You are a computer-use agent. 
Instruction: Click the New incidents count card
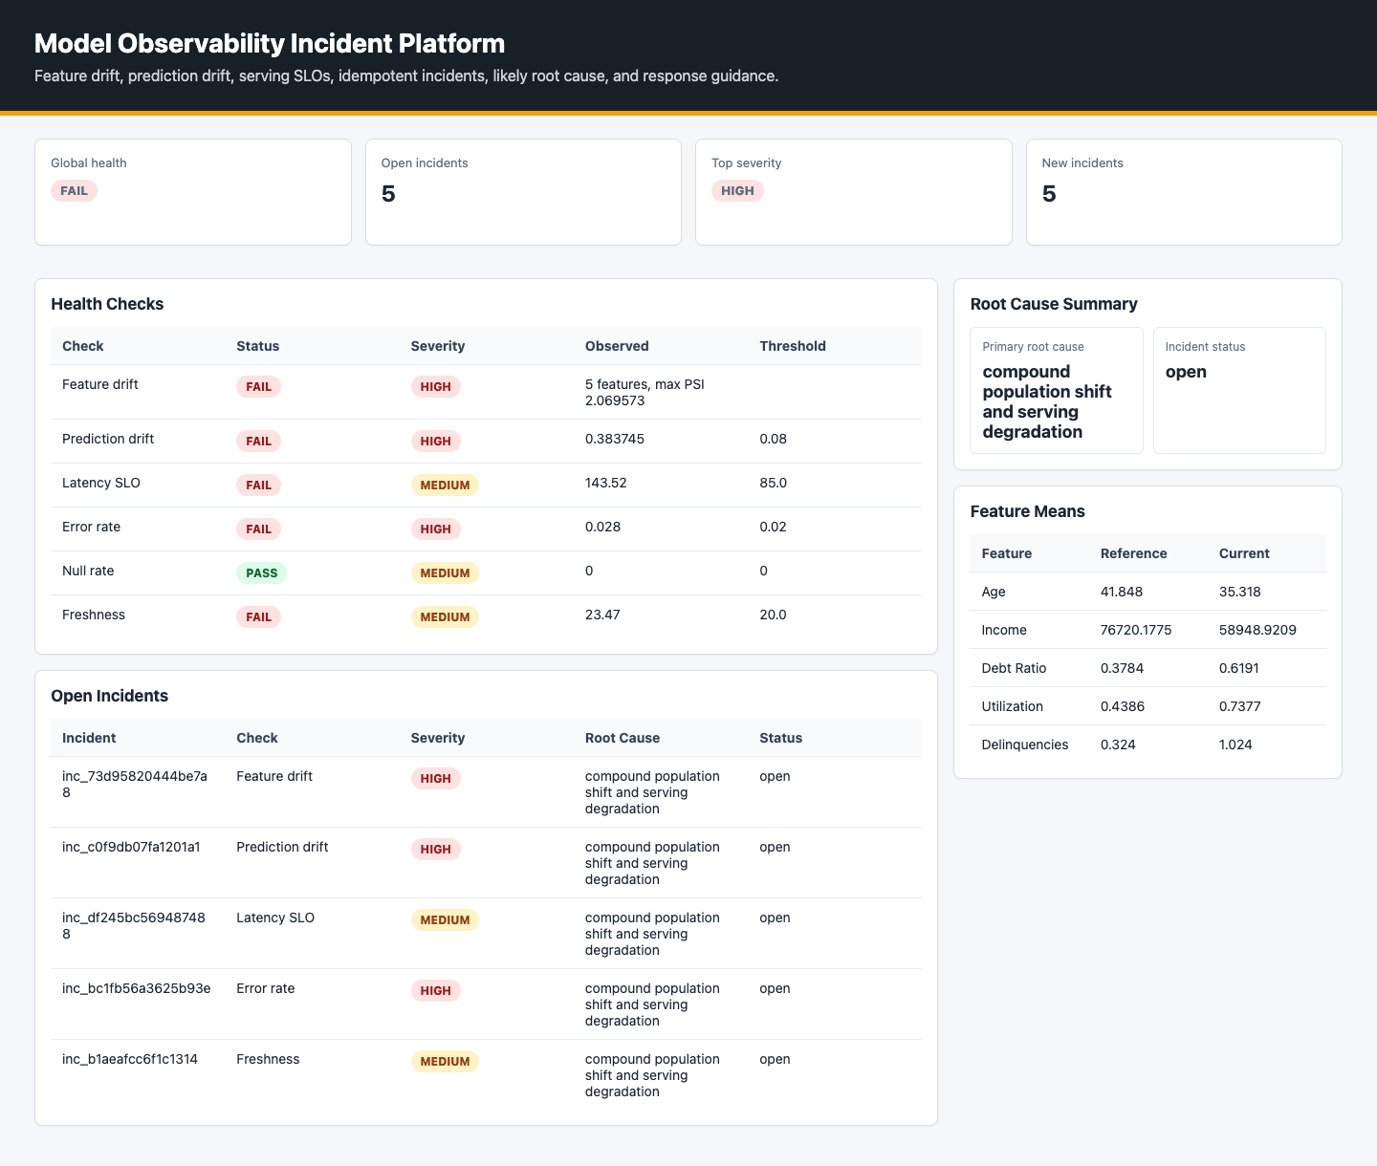pos(1184,192)
